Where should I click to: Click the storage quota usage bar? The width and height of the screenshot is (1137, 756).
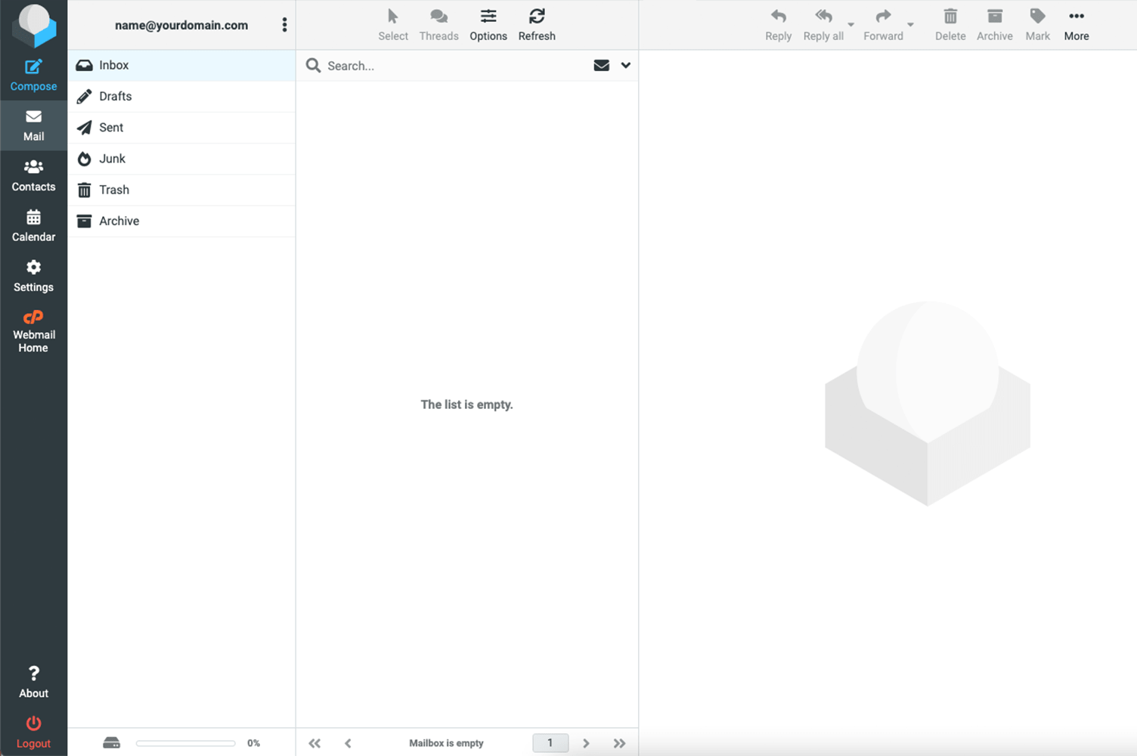[x=185, y=743]
